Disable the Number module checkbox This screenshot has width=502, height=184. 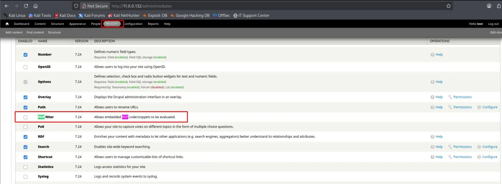[x=26, y=55]
